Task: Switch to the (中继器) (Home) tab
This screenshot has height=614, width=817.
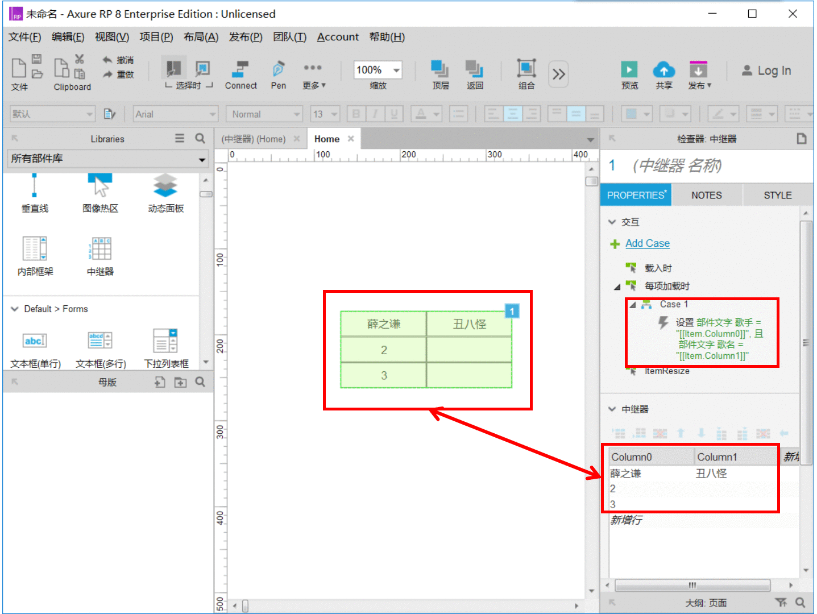Action: click(x=254, y=139)
